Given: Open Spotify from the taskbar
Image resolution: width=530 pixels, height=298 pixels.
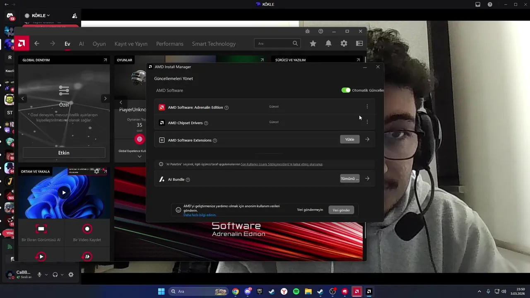Looking at the screenshot, I should coord(296,291).
